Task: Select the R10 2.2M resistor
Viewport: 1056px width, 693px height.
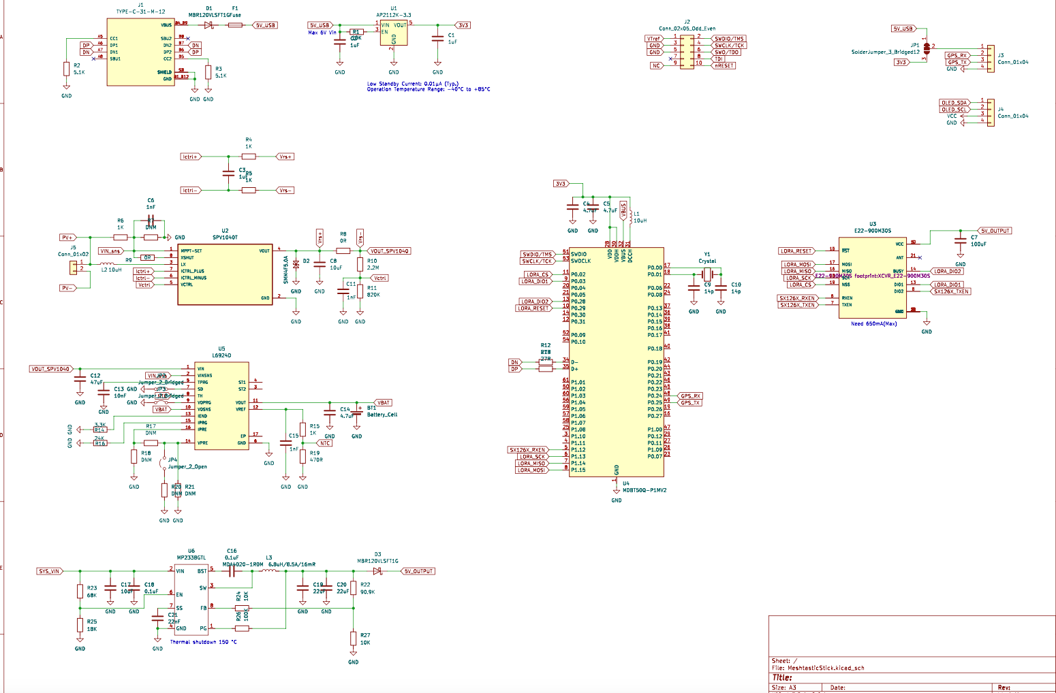Action: pyautogui.click(x=360, y=264)
